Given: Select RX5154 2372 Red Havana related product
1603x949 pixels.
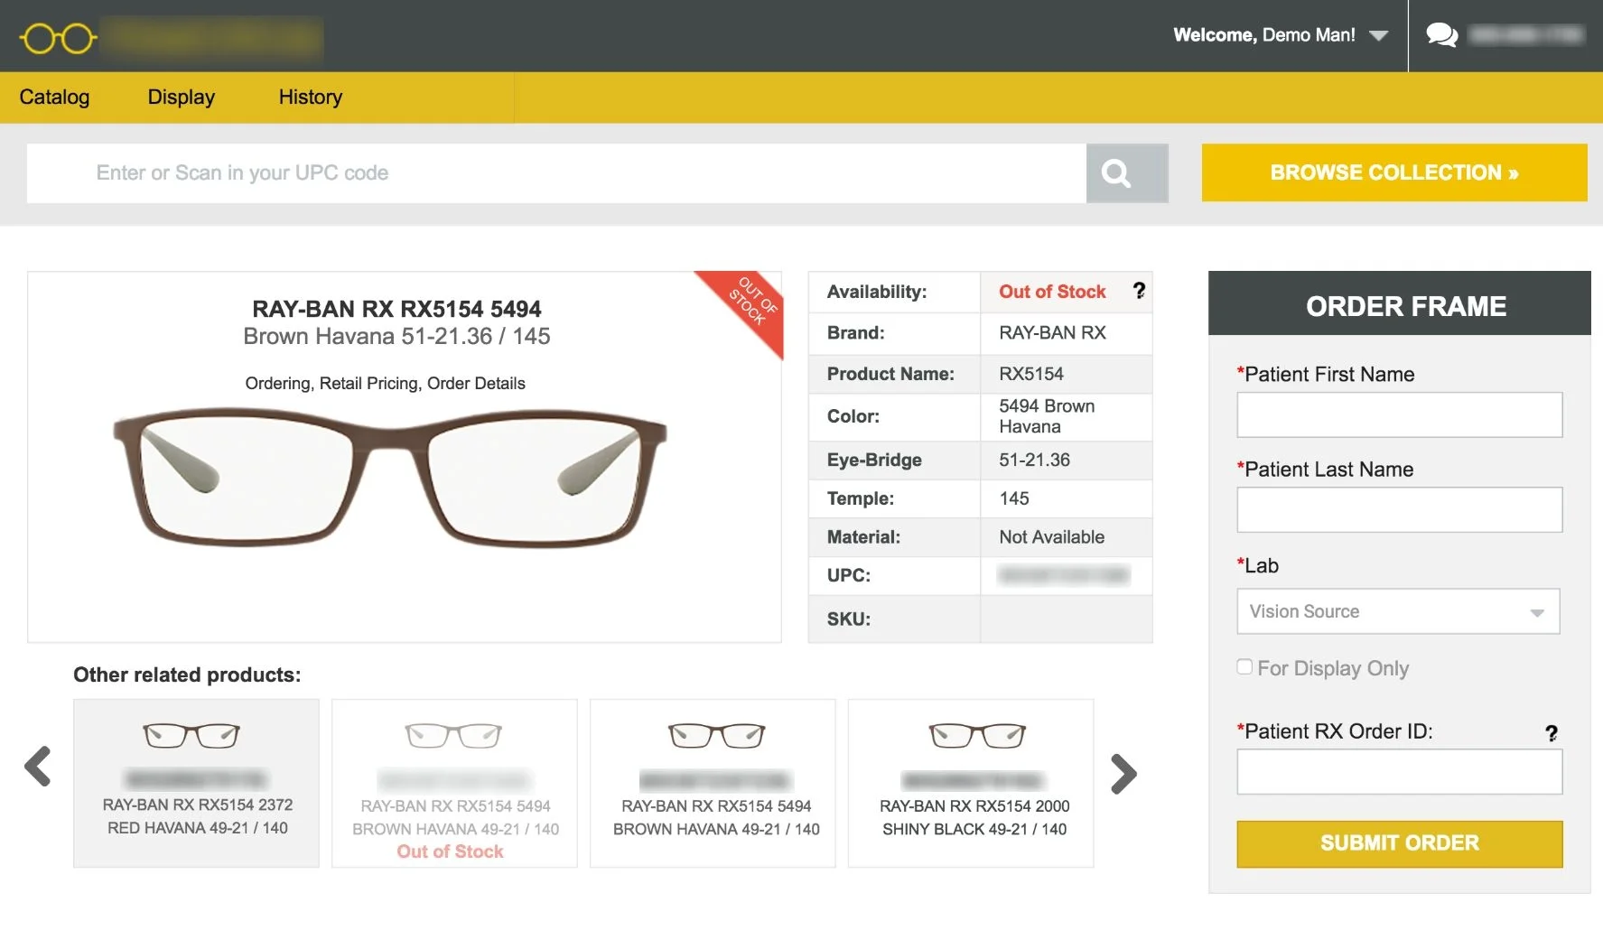Looking at the screenshot, I should pos(196,783).
